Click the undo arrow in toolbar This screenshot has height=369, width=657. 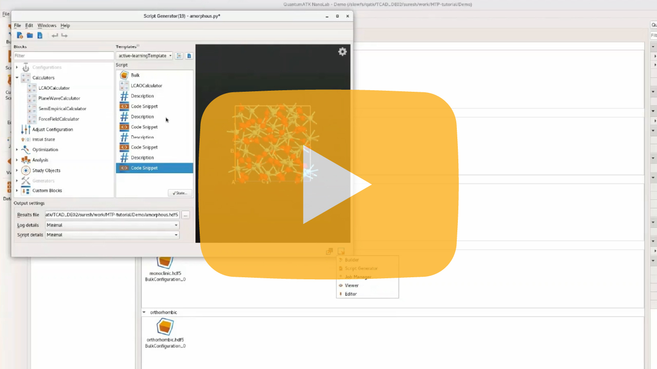pyautogui.click(x=55, y=35)
